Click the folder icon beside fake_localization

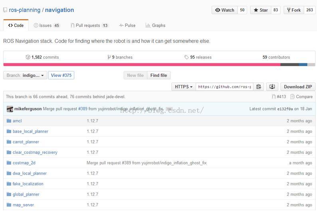(x=9, y=184)
